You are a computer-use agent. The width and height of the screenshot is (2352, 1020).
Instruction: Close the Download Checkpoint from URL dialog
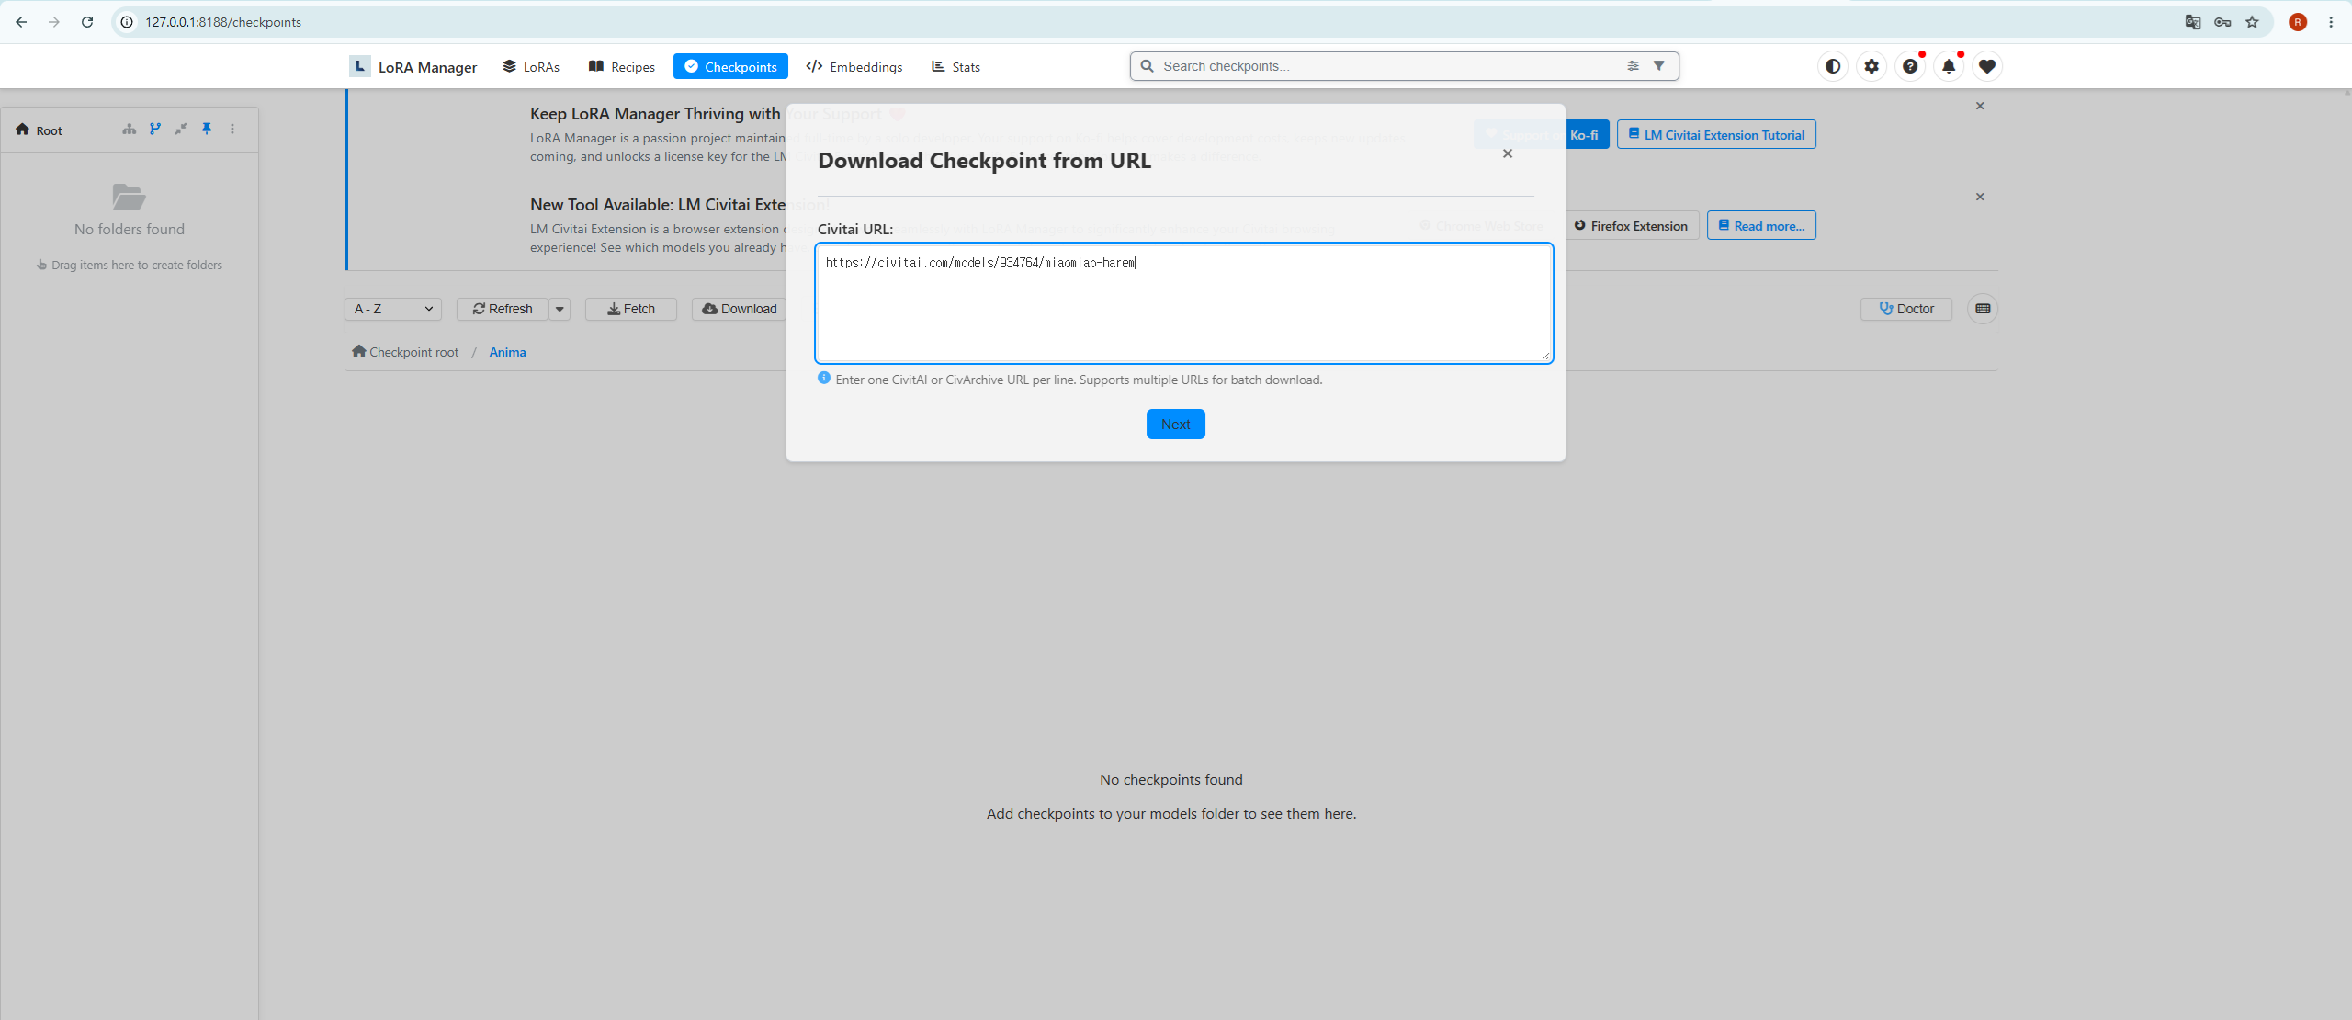(x=1508, y=153)
